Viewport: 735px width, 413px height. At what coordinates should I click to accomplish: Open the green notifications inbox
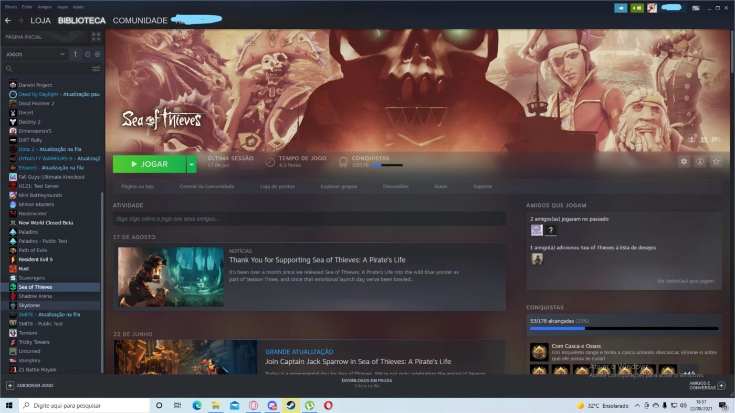pos(637,8)
